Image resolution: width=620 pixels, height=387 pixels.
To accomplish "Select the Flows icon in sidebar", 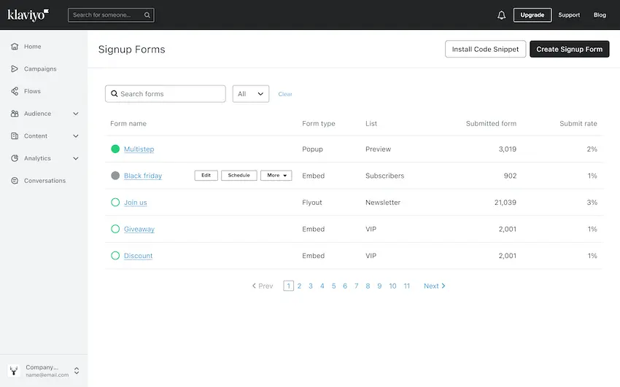I will [x=15, y=91].
